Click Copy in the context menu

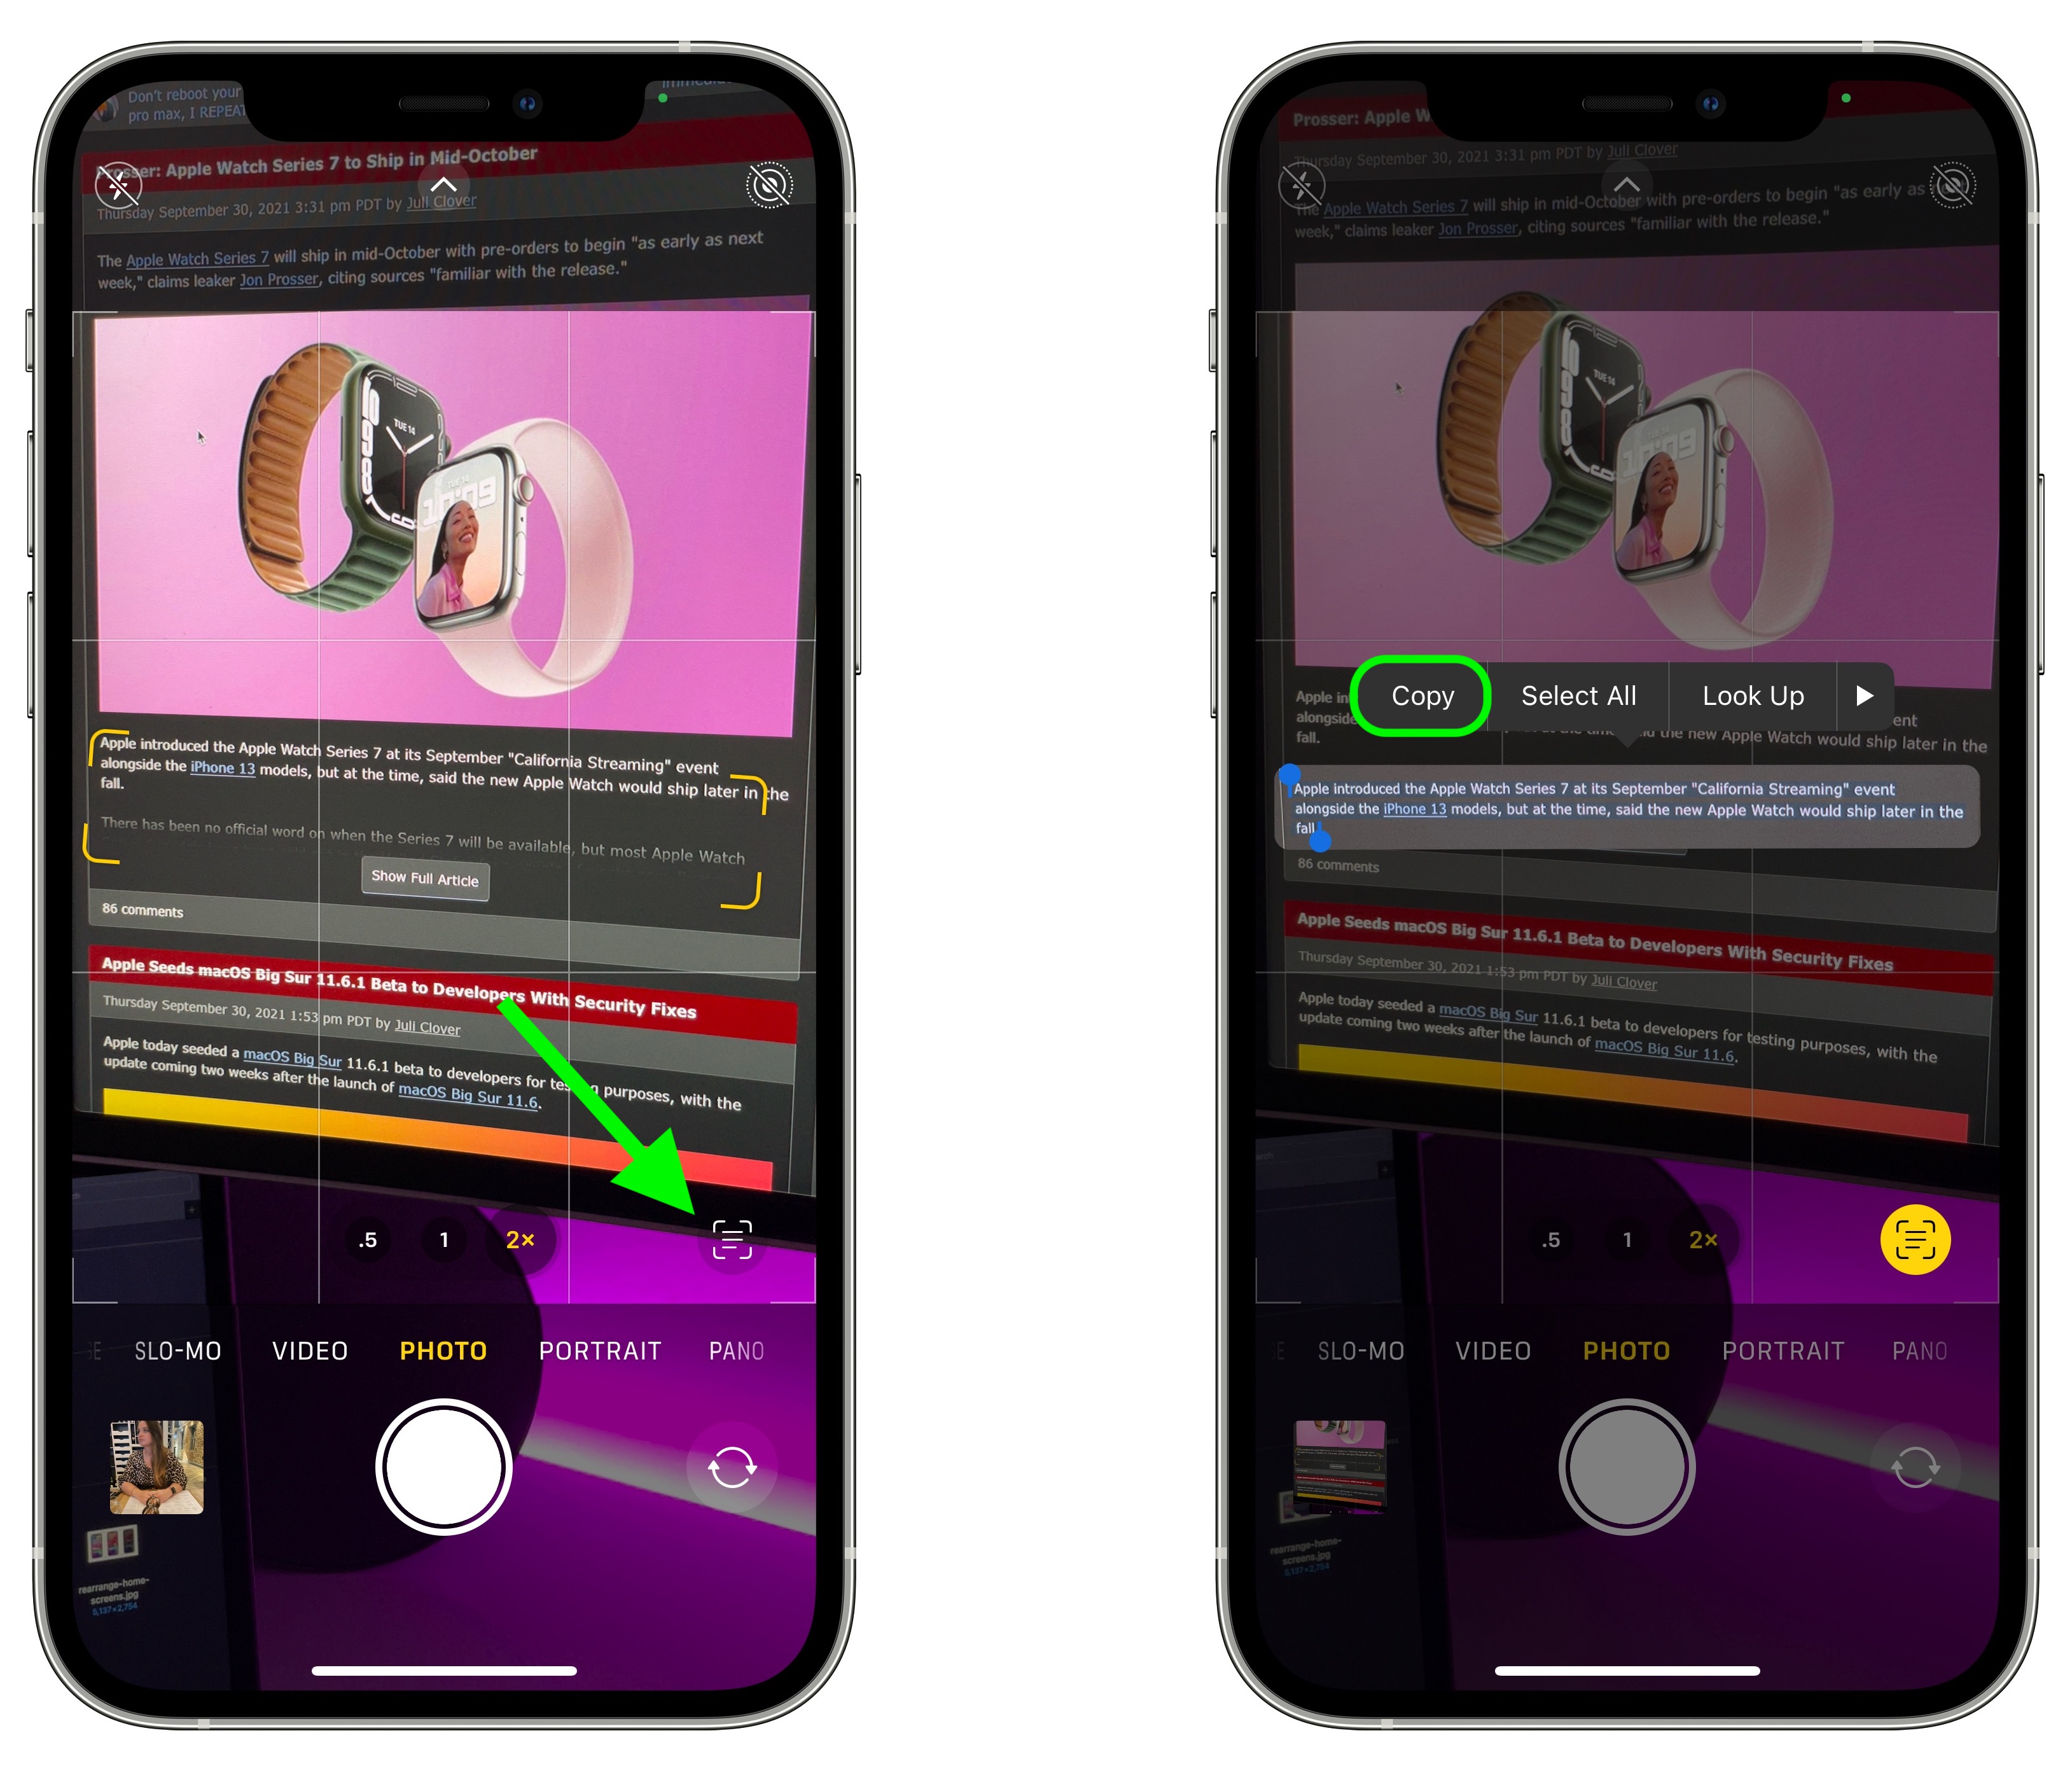[1419, 694]
